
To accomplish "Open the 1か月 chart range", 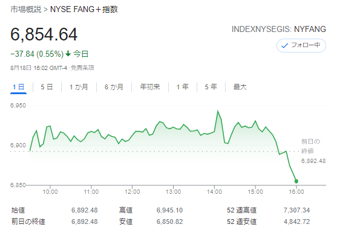I will (79, 87).
